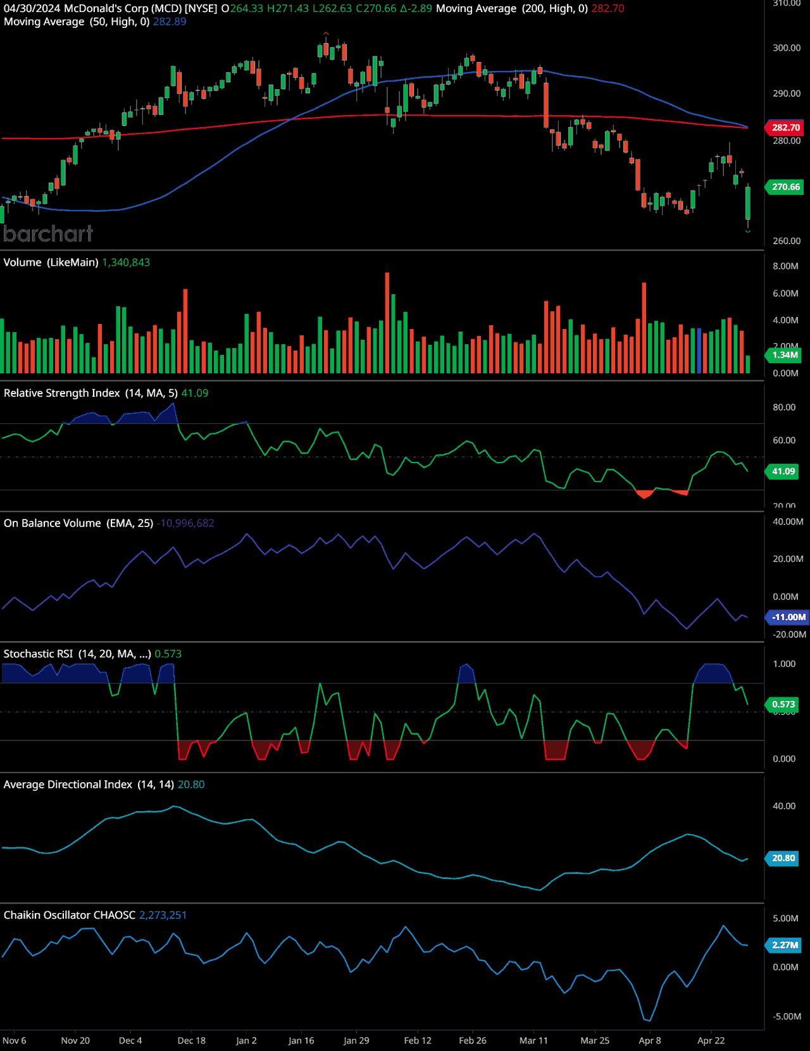Viewport: 810px width, 1051px height.
Task: Click the Nov 20 date label
Action: click(75, 1040)
